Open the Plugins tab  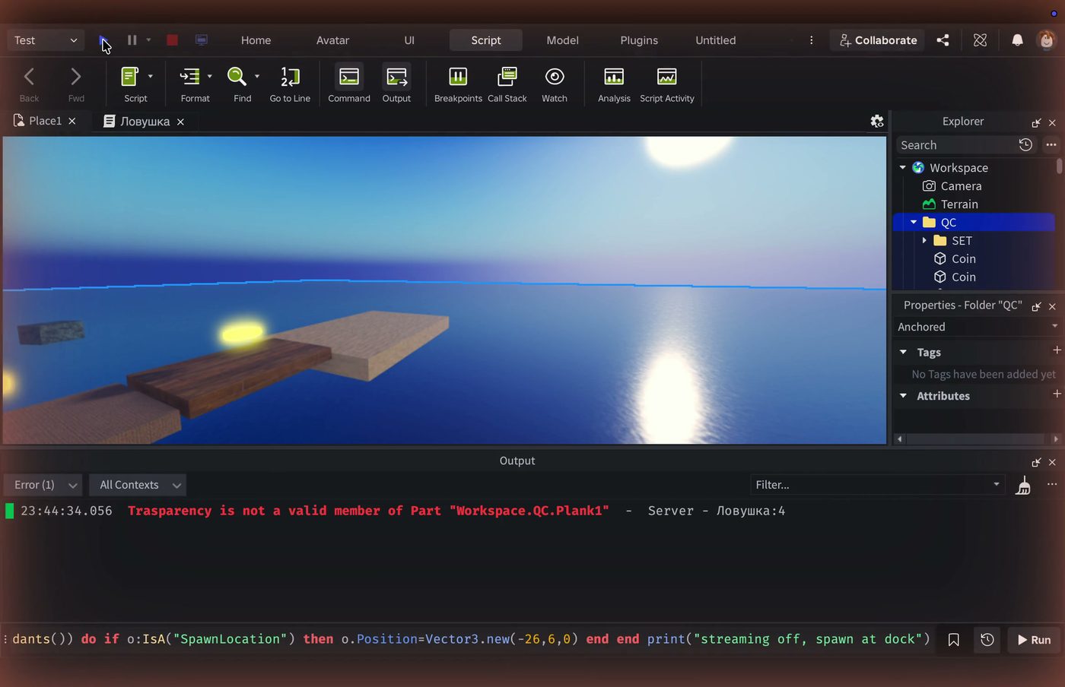tap(639, 40)
